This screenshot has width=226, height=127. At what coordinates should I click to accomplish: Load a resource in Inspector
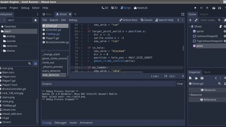(196, 78)
